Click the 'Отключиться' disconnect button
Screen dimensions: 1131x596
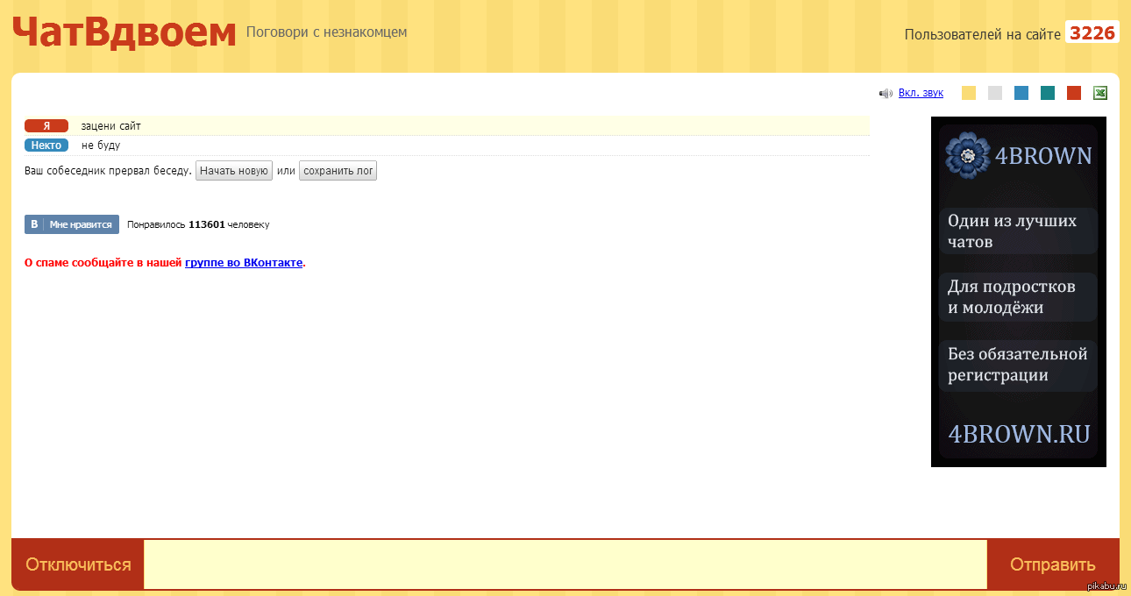pos(78,564)
